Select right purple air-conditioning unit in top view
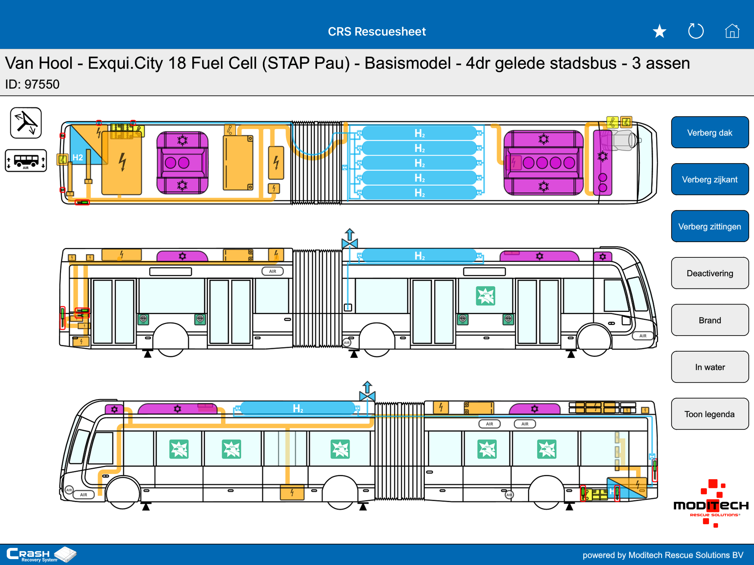Image resolution: width=754 pixels, height=565 pixels. (x=544, y=163)
